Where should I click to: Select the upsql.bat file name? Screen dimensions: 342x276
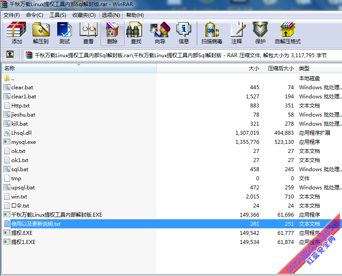pos(23,187)
